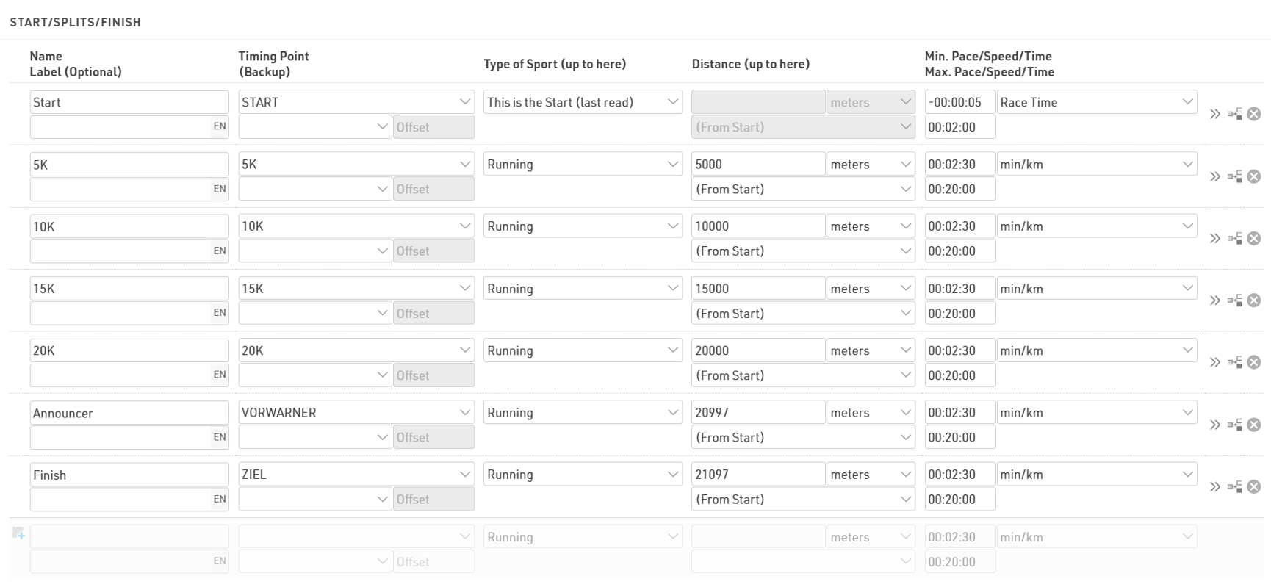Delete the Finish split row
Viewport: 1271px width, 587px height.
[1254, 486]
